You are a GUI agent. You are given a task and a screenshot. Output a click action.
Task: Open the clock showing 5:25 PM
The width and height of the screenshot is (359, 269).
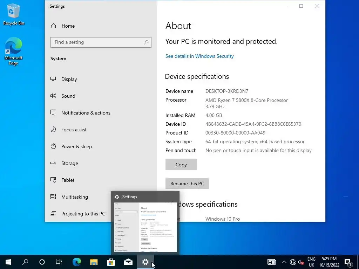click(329, 262)
